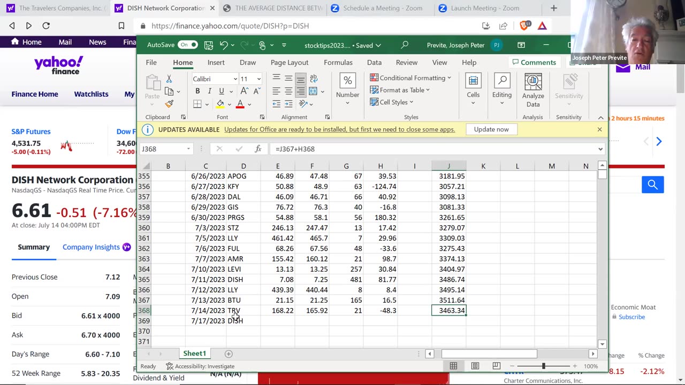Screen dimensions: 685x385
Task: Toggle Bottom Align in Alignment group
Action: (x=301, y=79)
